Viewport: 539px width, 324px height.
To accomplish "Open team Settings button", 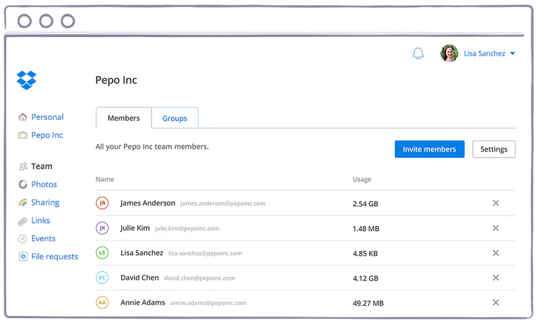I will coord(494,149).
